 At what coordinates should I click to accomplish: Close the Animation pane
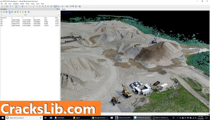click(x=59, y=9)
